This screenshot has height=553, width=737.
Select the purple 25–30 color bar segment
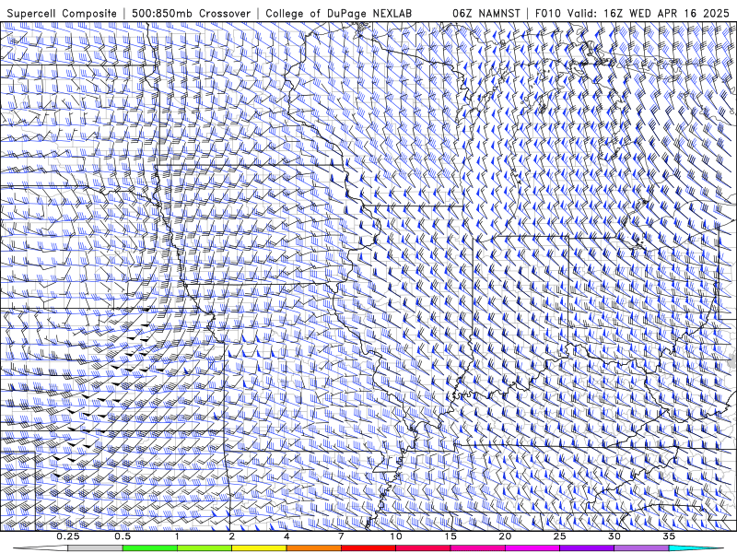coord(587,548)
